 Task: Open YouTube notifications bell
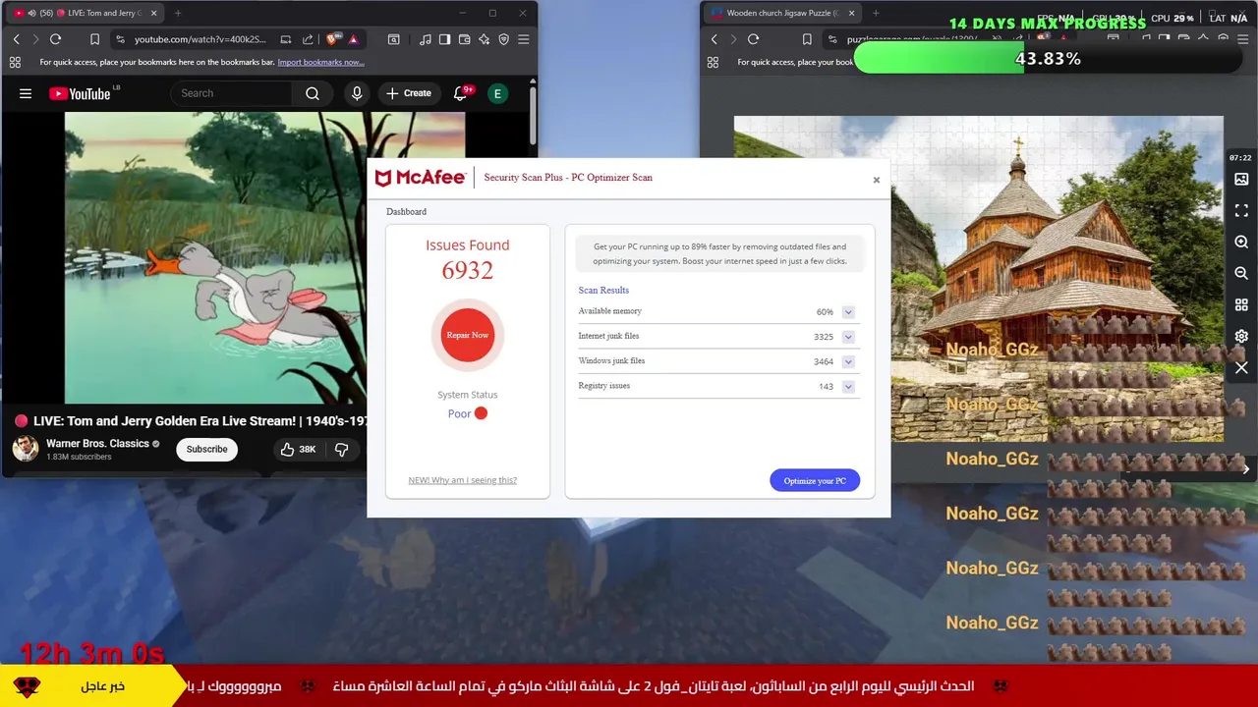(x=460, y=93)
